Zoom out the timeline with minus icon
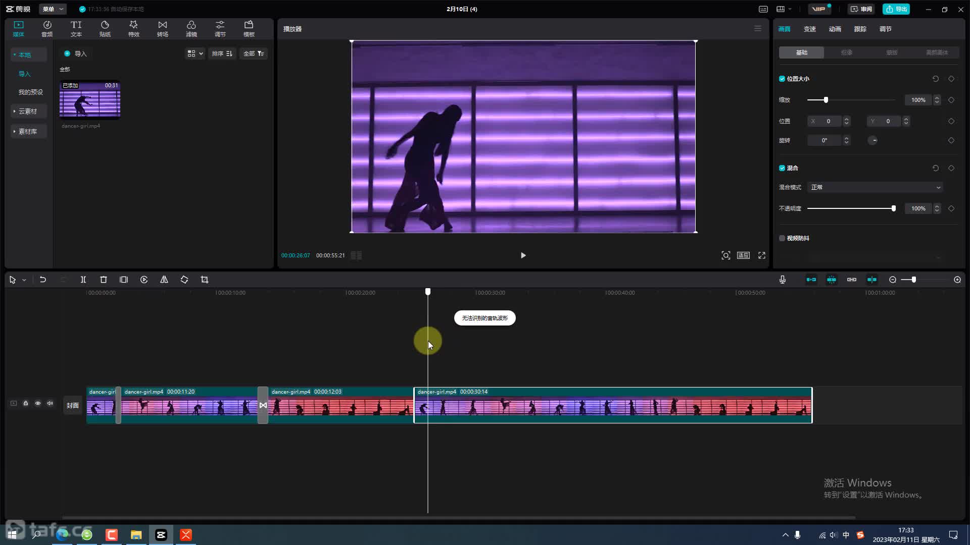Viewport: 970px width, 545px height. (x=893, y=280)
